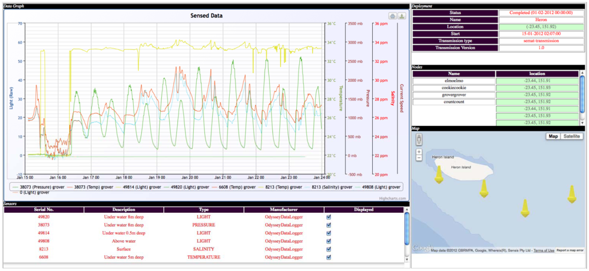Toggle Displayed checkbox for PRESSURE sensor 38073
This screenshot has width=589, height=271.
click(329, 225)
